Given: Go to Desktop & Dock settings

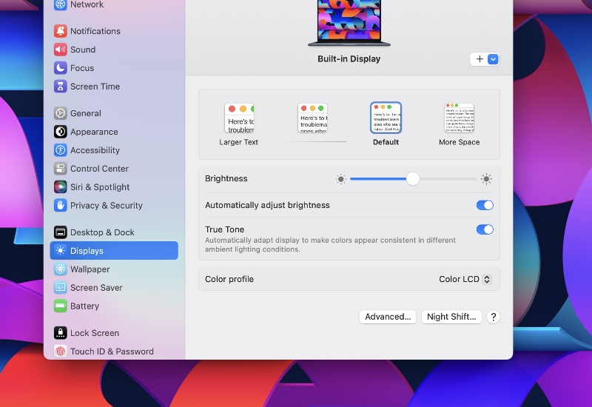Looking at the screenshot, I should 102,232.
